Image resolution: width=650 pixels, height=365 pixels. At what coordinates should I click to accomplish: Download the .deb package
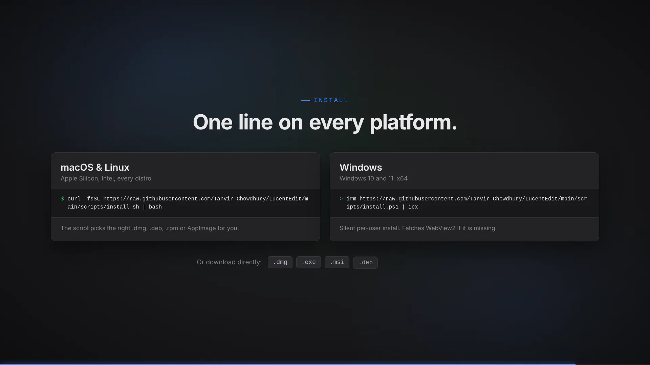tap(365, 262)
